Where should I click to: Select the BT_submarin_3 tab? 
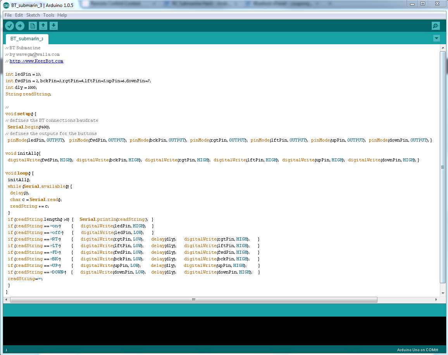[x=27, y=39]
